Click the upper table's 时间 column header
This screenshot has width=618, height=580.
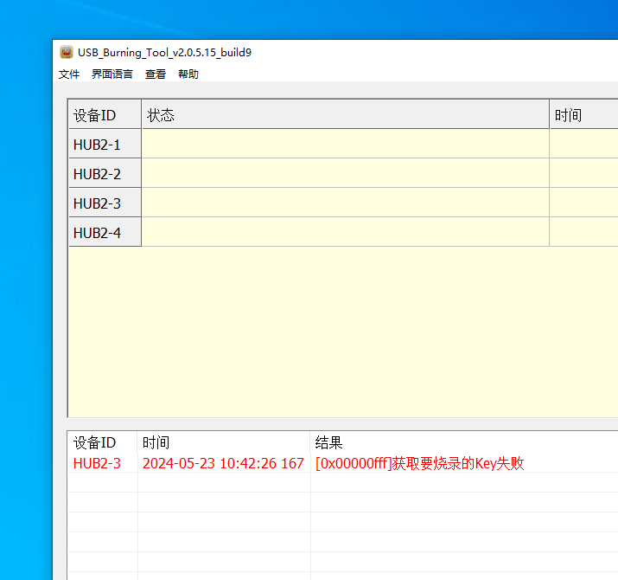click(x=583, y=114)
